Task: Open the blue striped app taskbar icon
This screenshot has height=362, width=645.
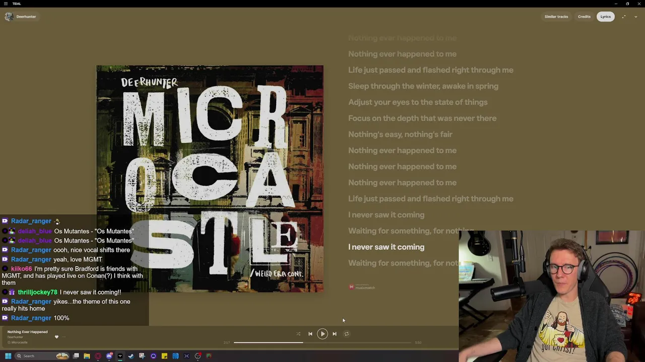Action: click(175, 356)
